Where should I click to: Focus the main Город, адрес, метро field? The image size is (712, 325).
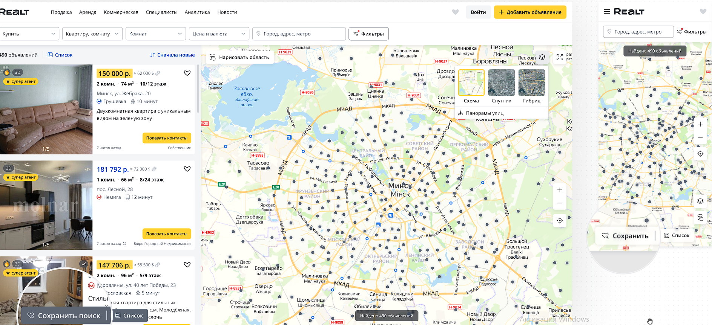pyautogui.click(x=299, y=34)
